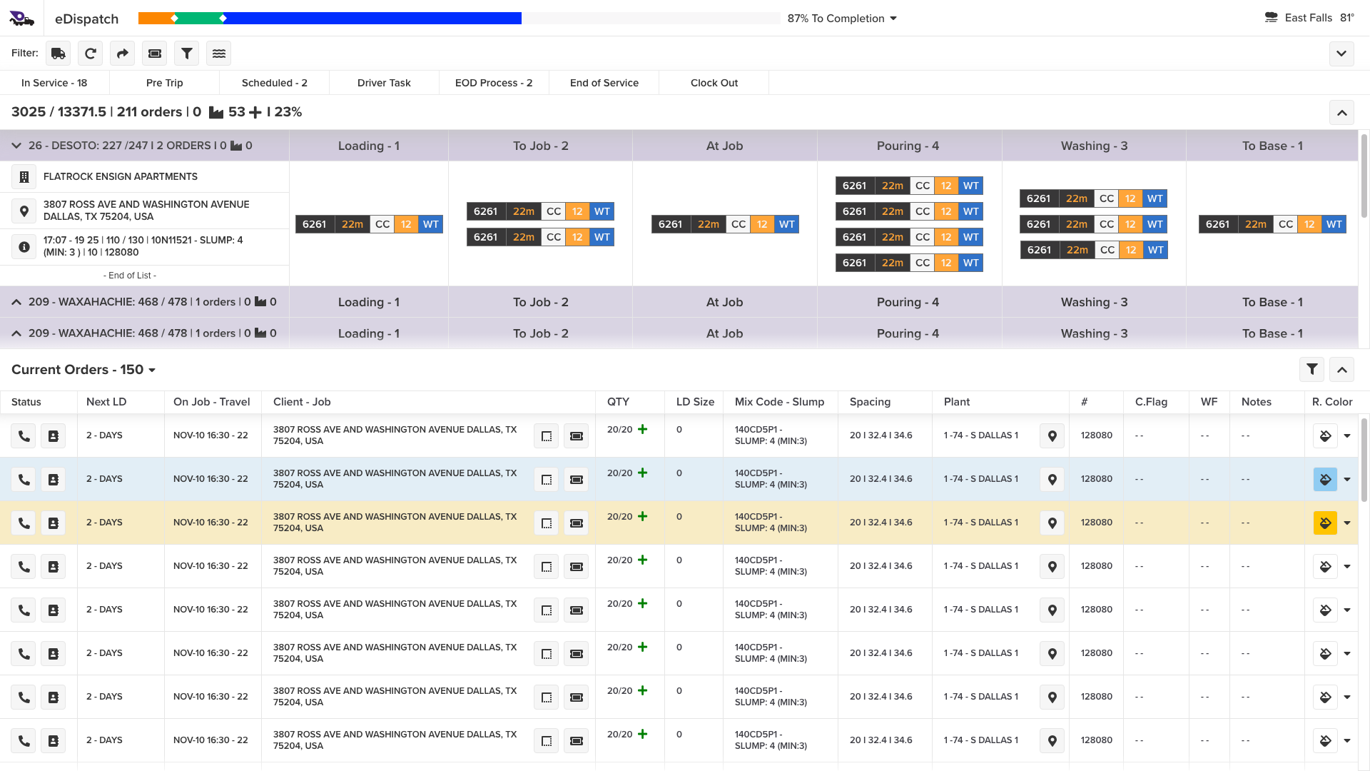The height and width of the screenshot is (771, 1370).
Task: Open route color dropdown in first order row
Action: [x=1347, y=436]
